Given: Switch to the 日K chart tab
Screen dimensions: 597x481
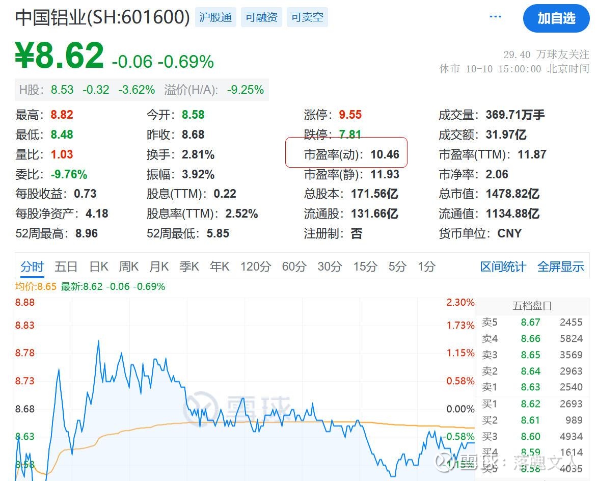Looking at the screenshot, I should click(99, 266).
